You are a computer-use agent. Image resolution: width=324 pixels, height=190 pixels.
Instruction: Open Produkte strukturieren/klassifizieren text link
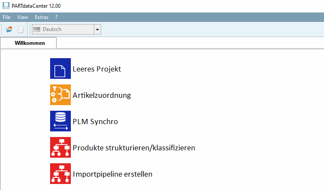[134, 148]
